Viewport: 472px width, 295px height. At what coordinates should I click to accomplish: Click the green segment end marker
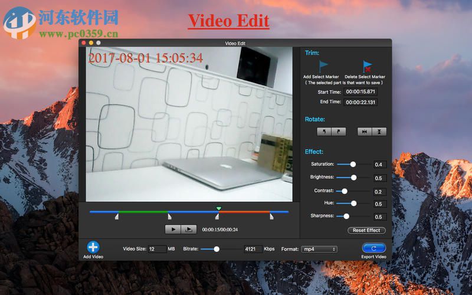tap(169, 217)
